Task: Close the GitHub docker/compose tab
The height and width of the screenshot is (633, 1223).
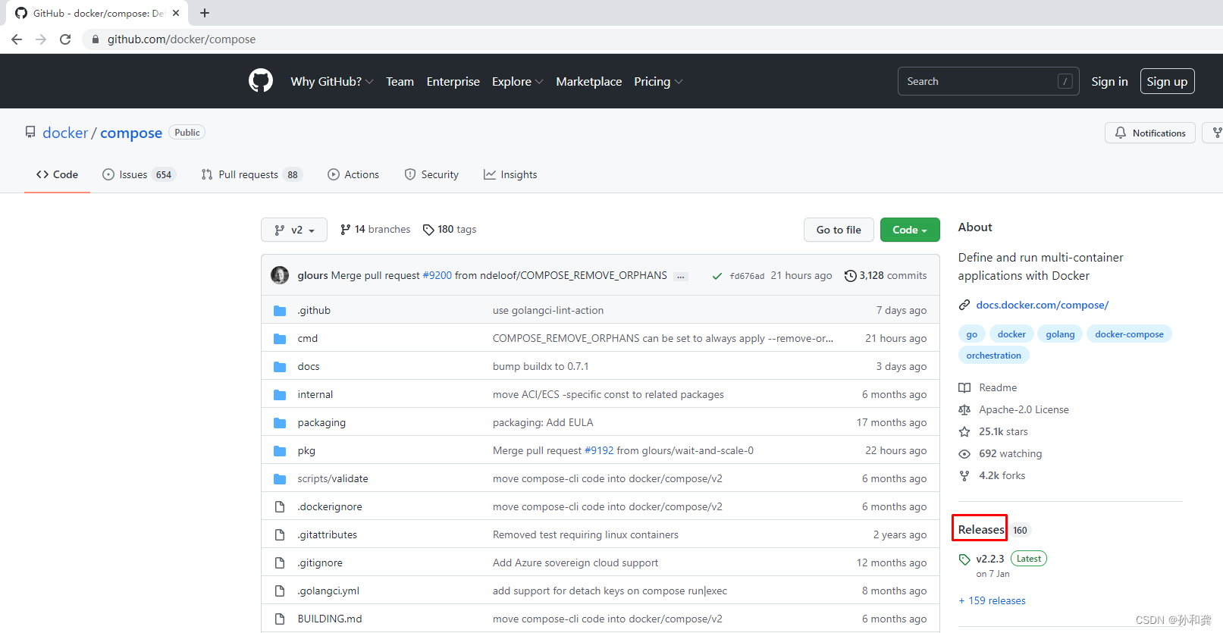Action: [176, 13]
